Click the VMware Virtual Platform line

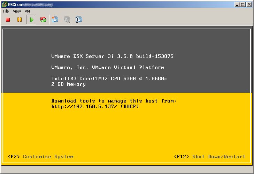(x=108, y=67)
